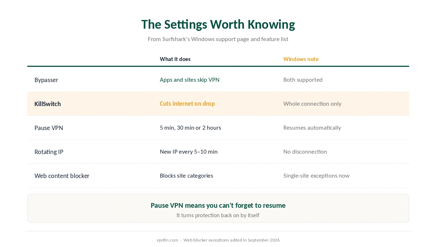Click the Windows note column header
Image resolution: width=436 pixels, height=247 pixels.
[301, 59]
